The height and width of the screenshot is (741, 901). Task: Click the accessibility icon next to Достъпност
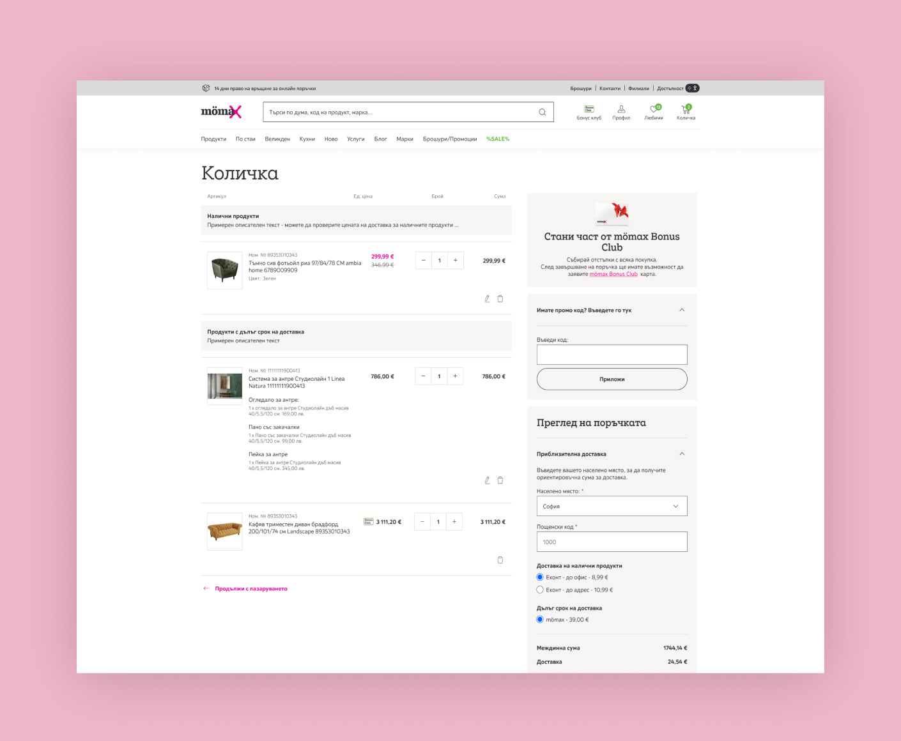coord(692,88)
